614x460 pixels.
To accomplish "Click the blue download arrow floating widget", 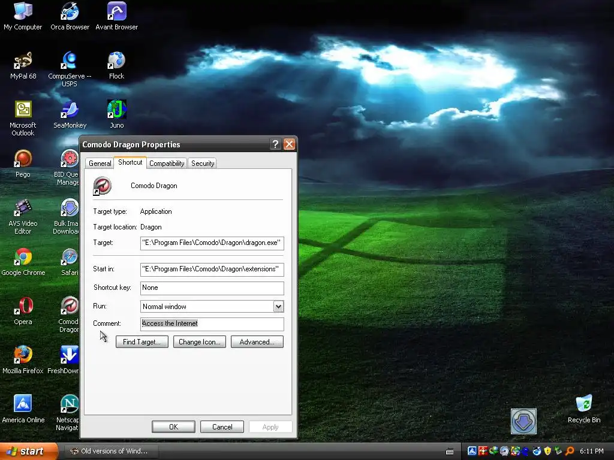I will [x=523, y=421].
